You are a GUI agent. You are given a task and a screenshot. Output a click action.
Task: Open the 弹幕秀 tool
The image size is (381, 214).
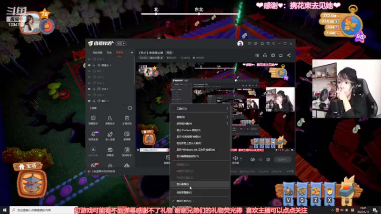pos(110,152)
